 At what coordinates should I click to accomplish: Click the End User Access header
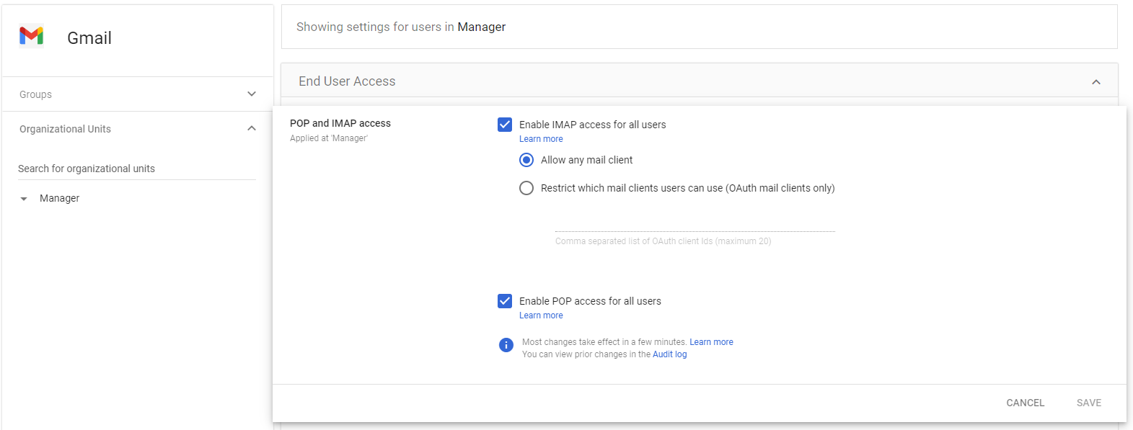[347, 81]
